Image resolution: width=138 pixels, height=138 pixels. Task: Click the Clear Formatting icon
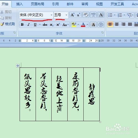[x=86, y=15]
